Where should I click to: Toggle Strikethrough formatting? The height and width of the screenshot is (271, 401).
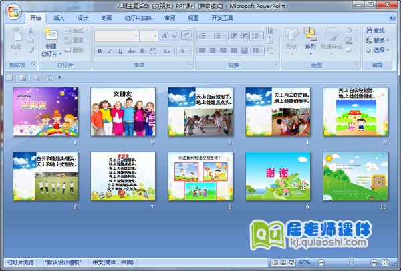tap(131, 51)
